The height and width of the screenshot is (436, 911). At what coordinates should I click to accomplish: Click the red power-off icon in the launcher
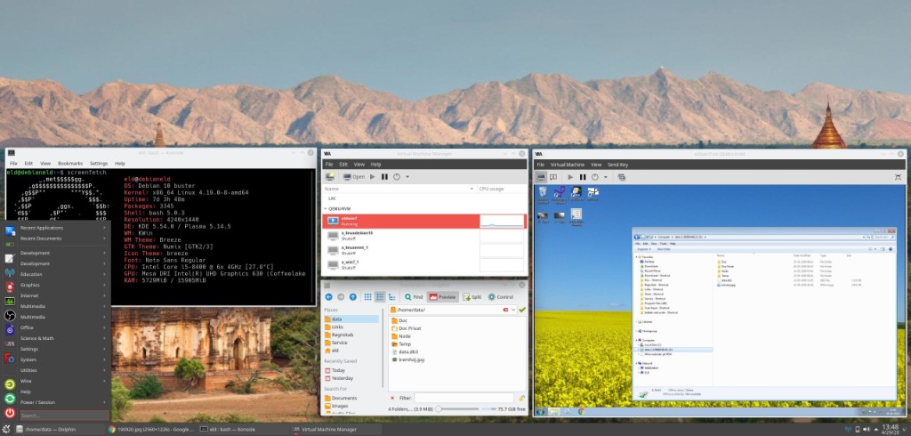coord(10,414)
